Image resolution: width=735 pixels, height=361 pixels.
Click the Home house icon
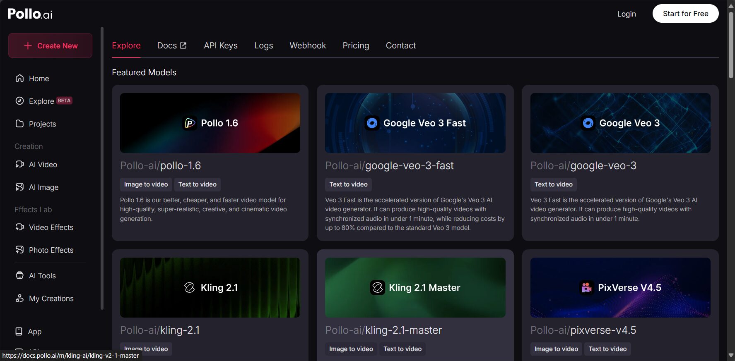(19, 78)
